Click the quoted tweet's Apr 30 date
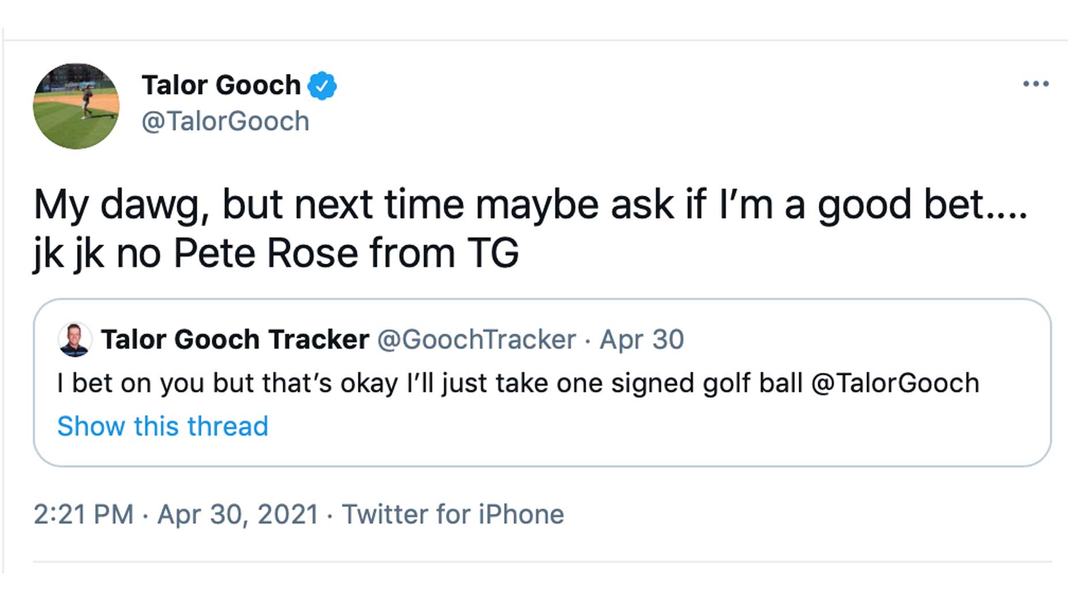The image size is (1068, 601). click(x=642, y=339)
